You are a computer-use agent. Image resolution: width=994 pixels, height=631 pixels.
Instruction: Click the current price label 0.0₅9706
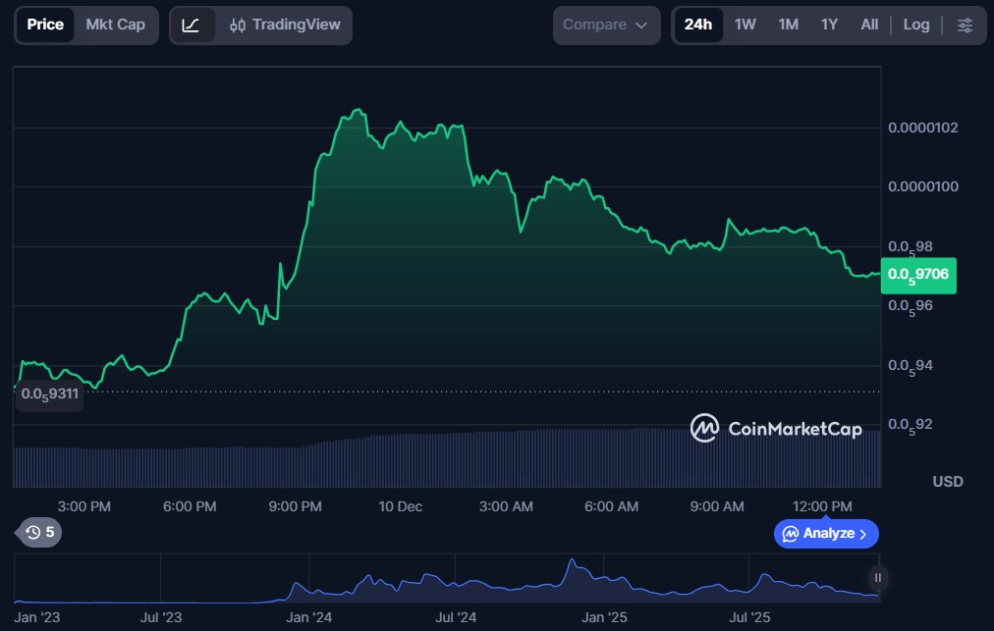[917, 274]
